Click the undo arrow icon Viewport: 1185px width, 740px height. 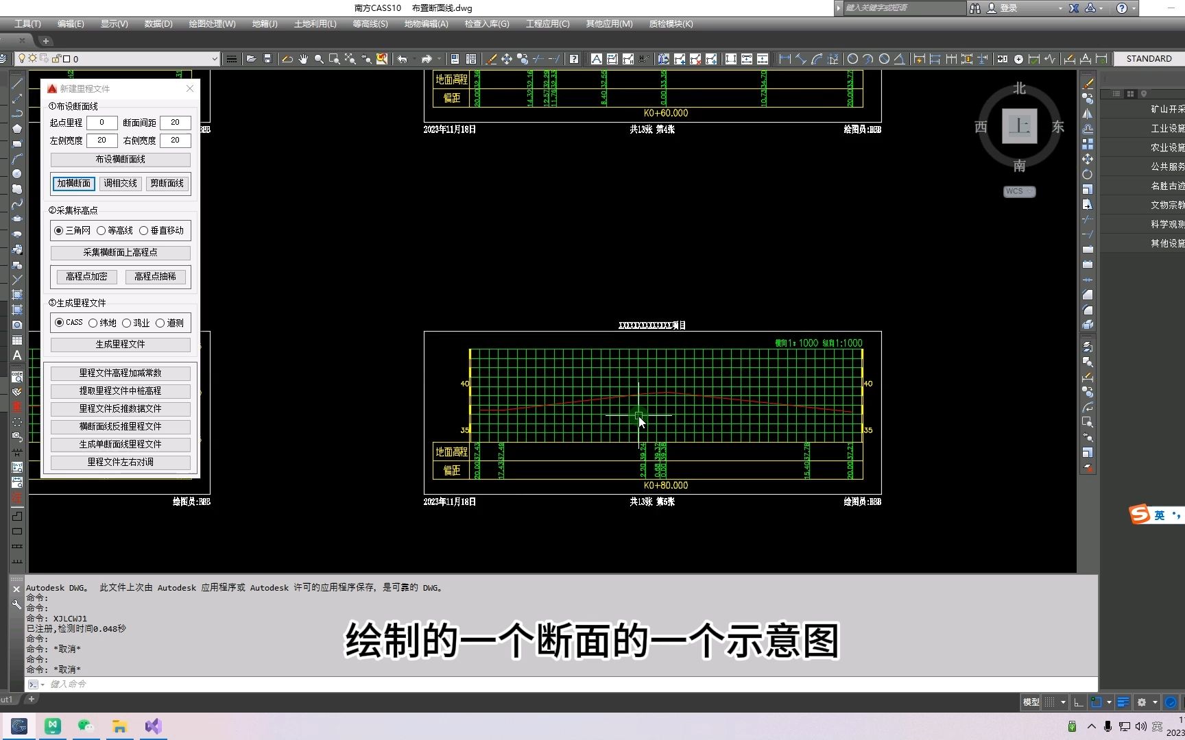(403, 59)
